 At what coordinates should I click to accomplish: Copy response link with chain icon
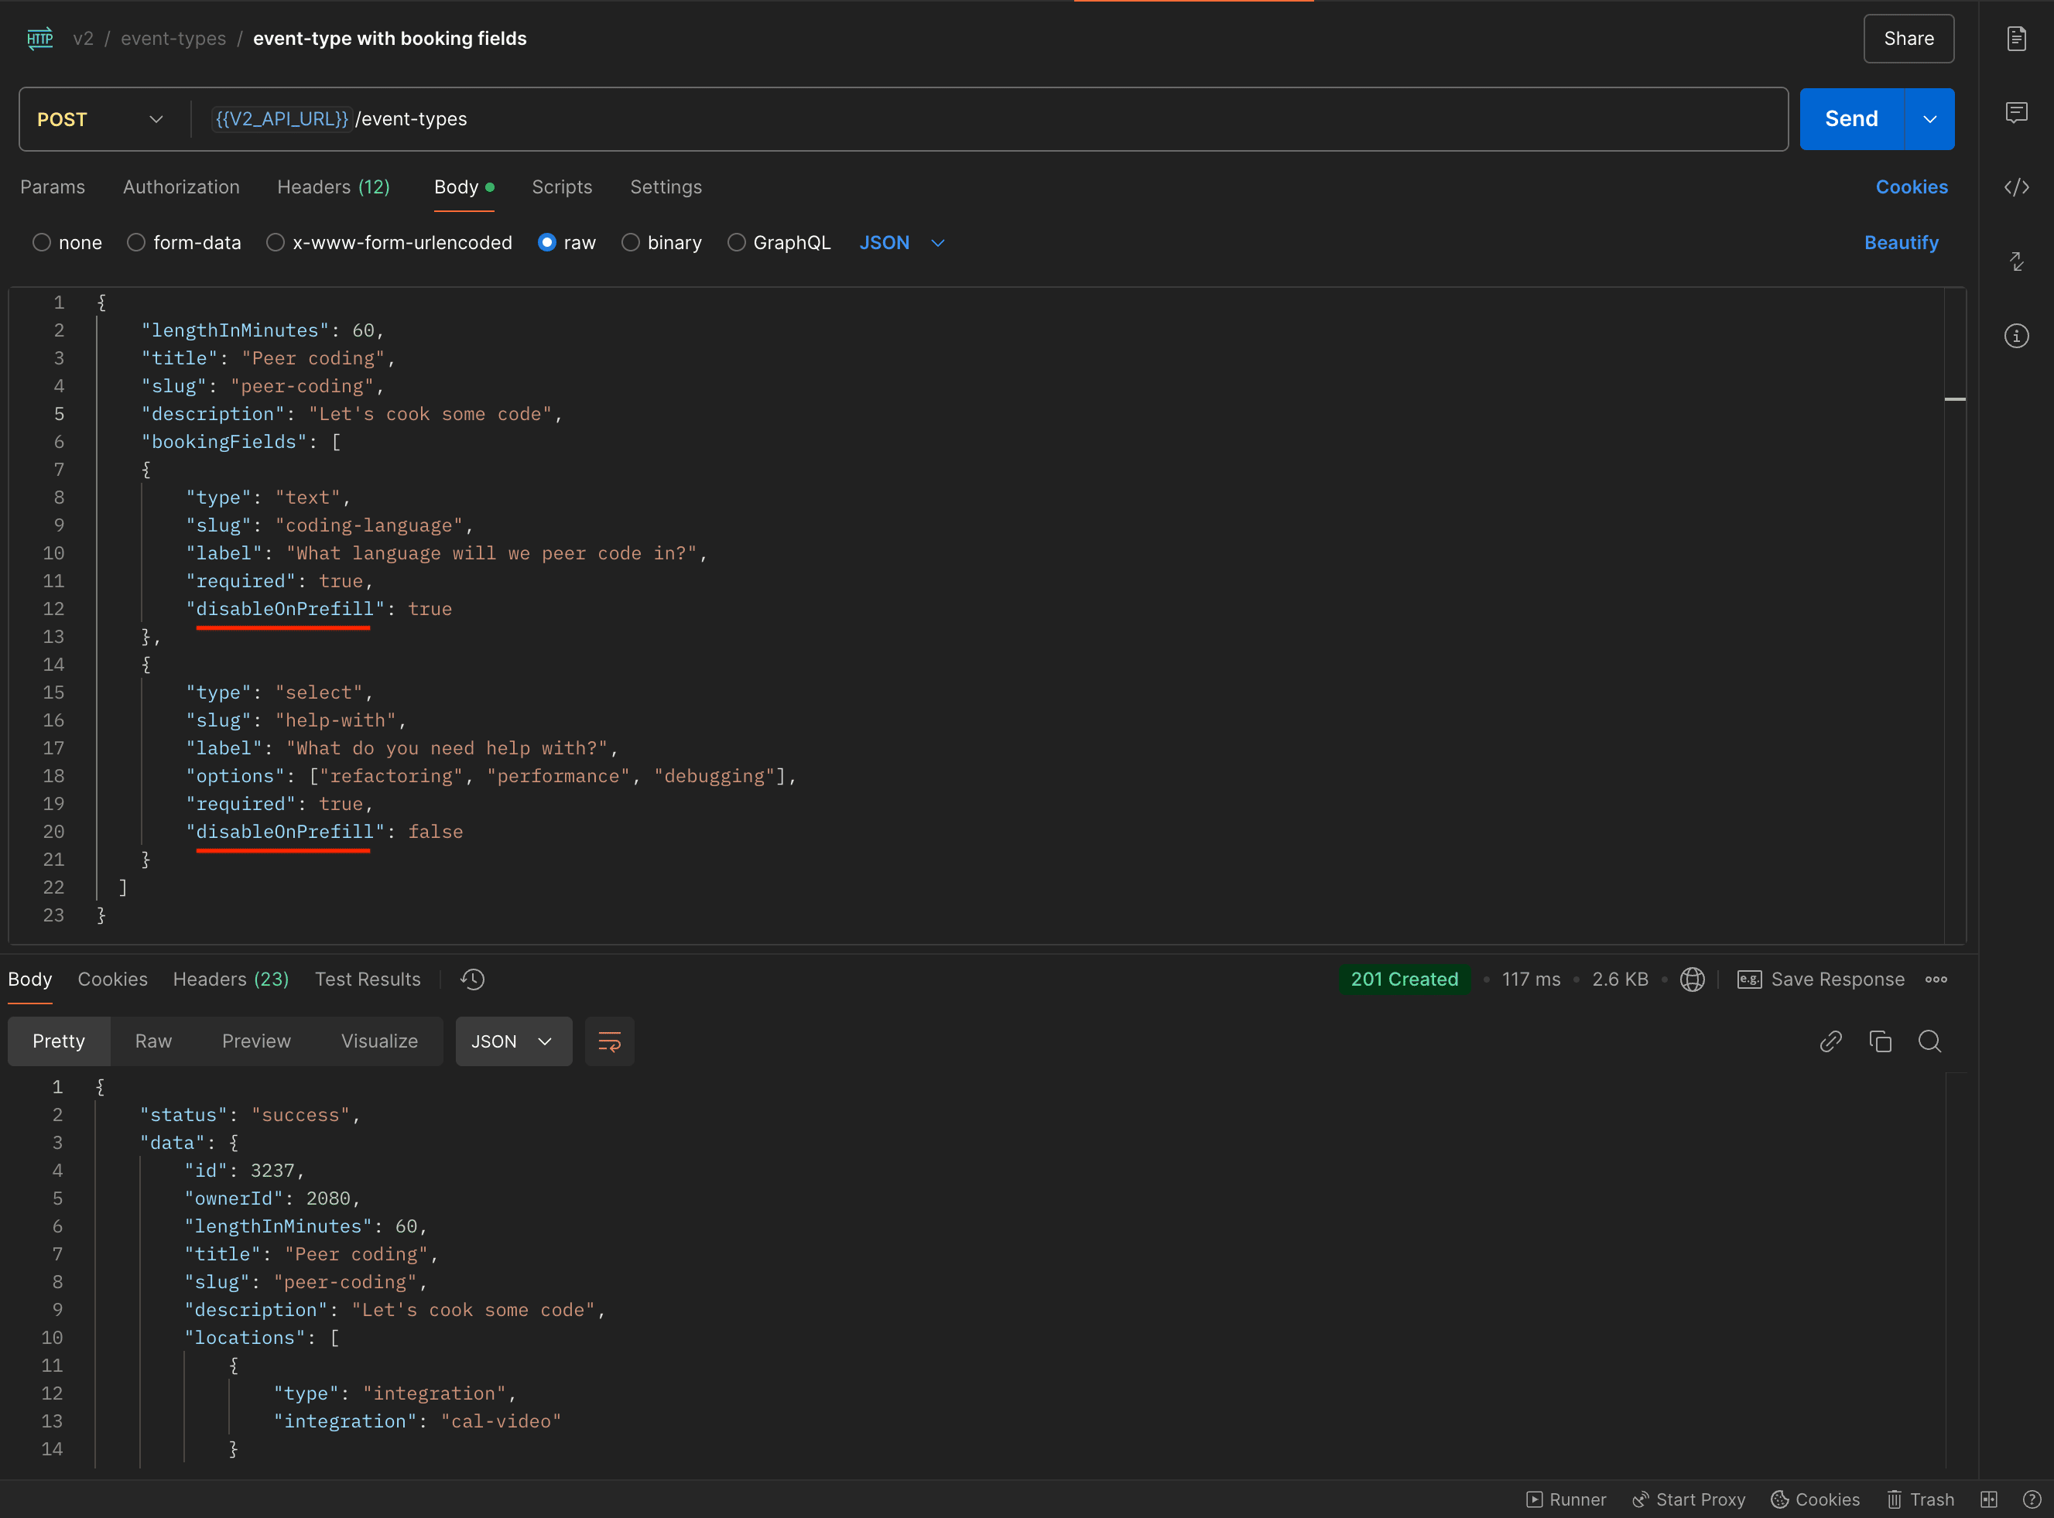pyautogui.click(x=1830, y=1041)
